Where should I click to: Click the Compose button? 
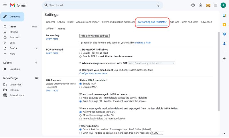point(12,17)
